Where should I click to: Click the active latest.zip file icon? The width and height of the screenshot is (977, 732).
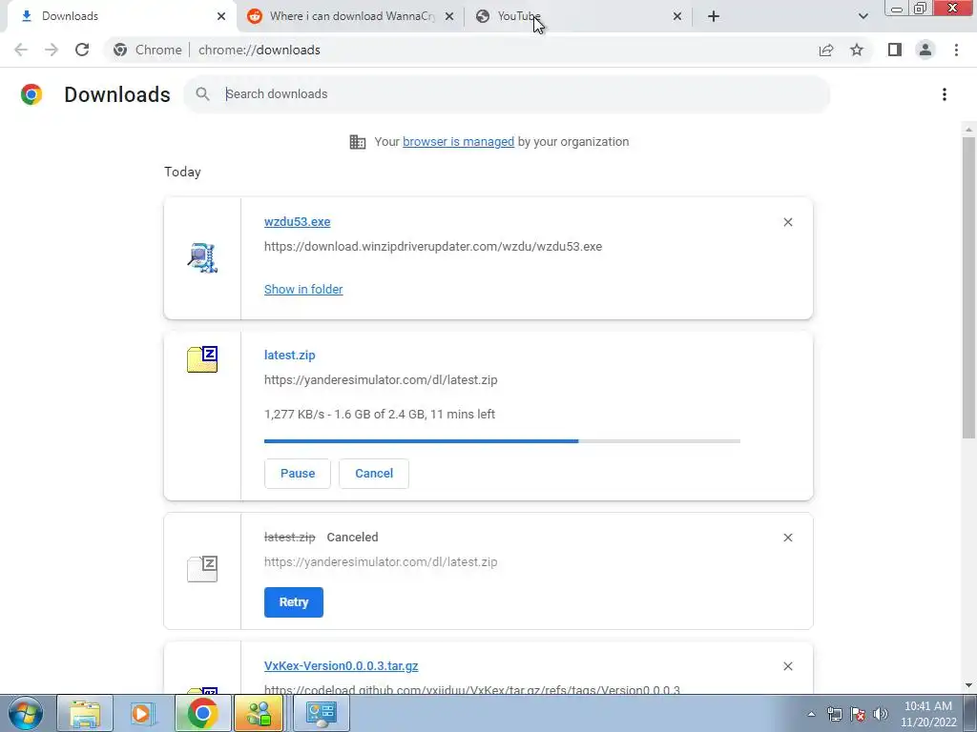tap(202, 359)
